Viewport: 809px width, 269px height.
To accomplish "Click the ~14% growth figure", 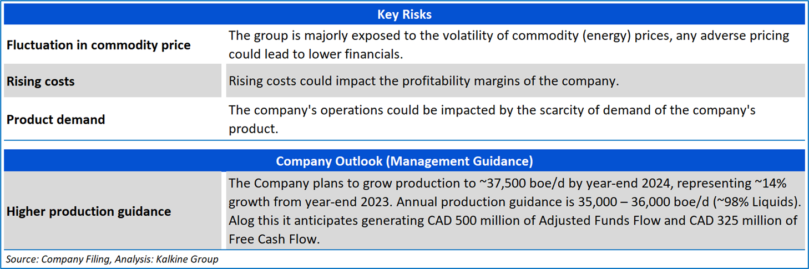I will (775, 184).
